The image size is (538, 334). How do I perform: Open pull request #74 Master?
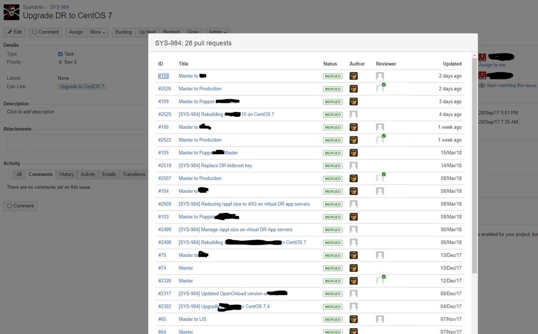point(186,268)
